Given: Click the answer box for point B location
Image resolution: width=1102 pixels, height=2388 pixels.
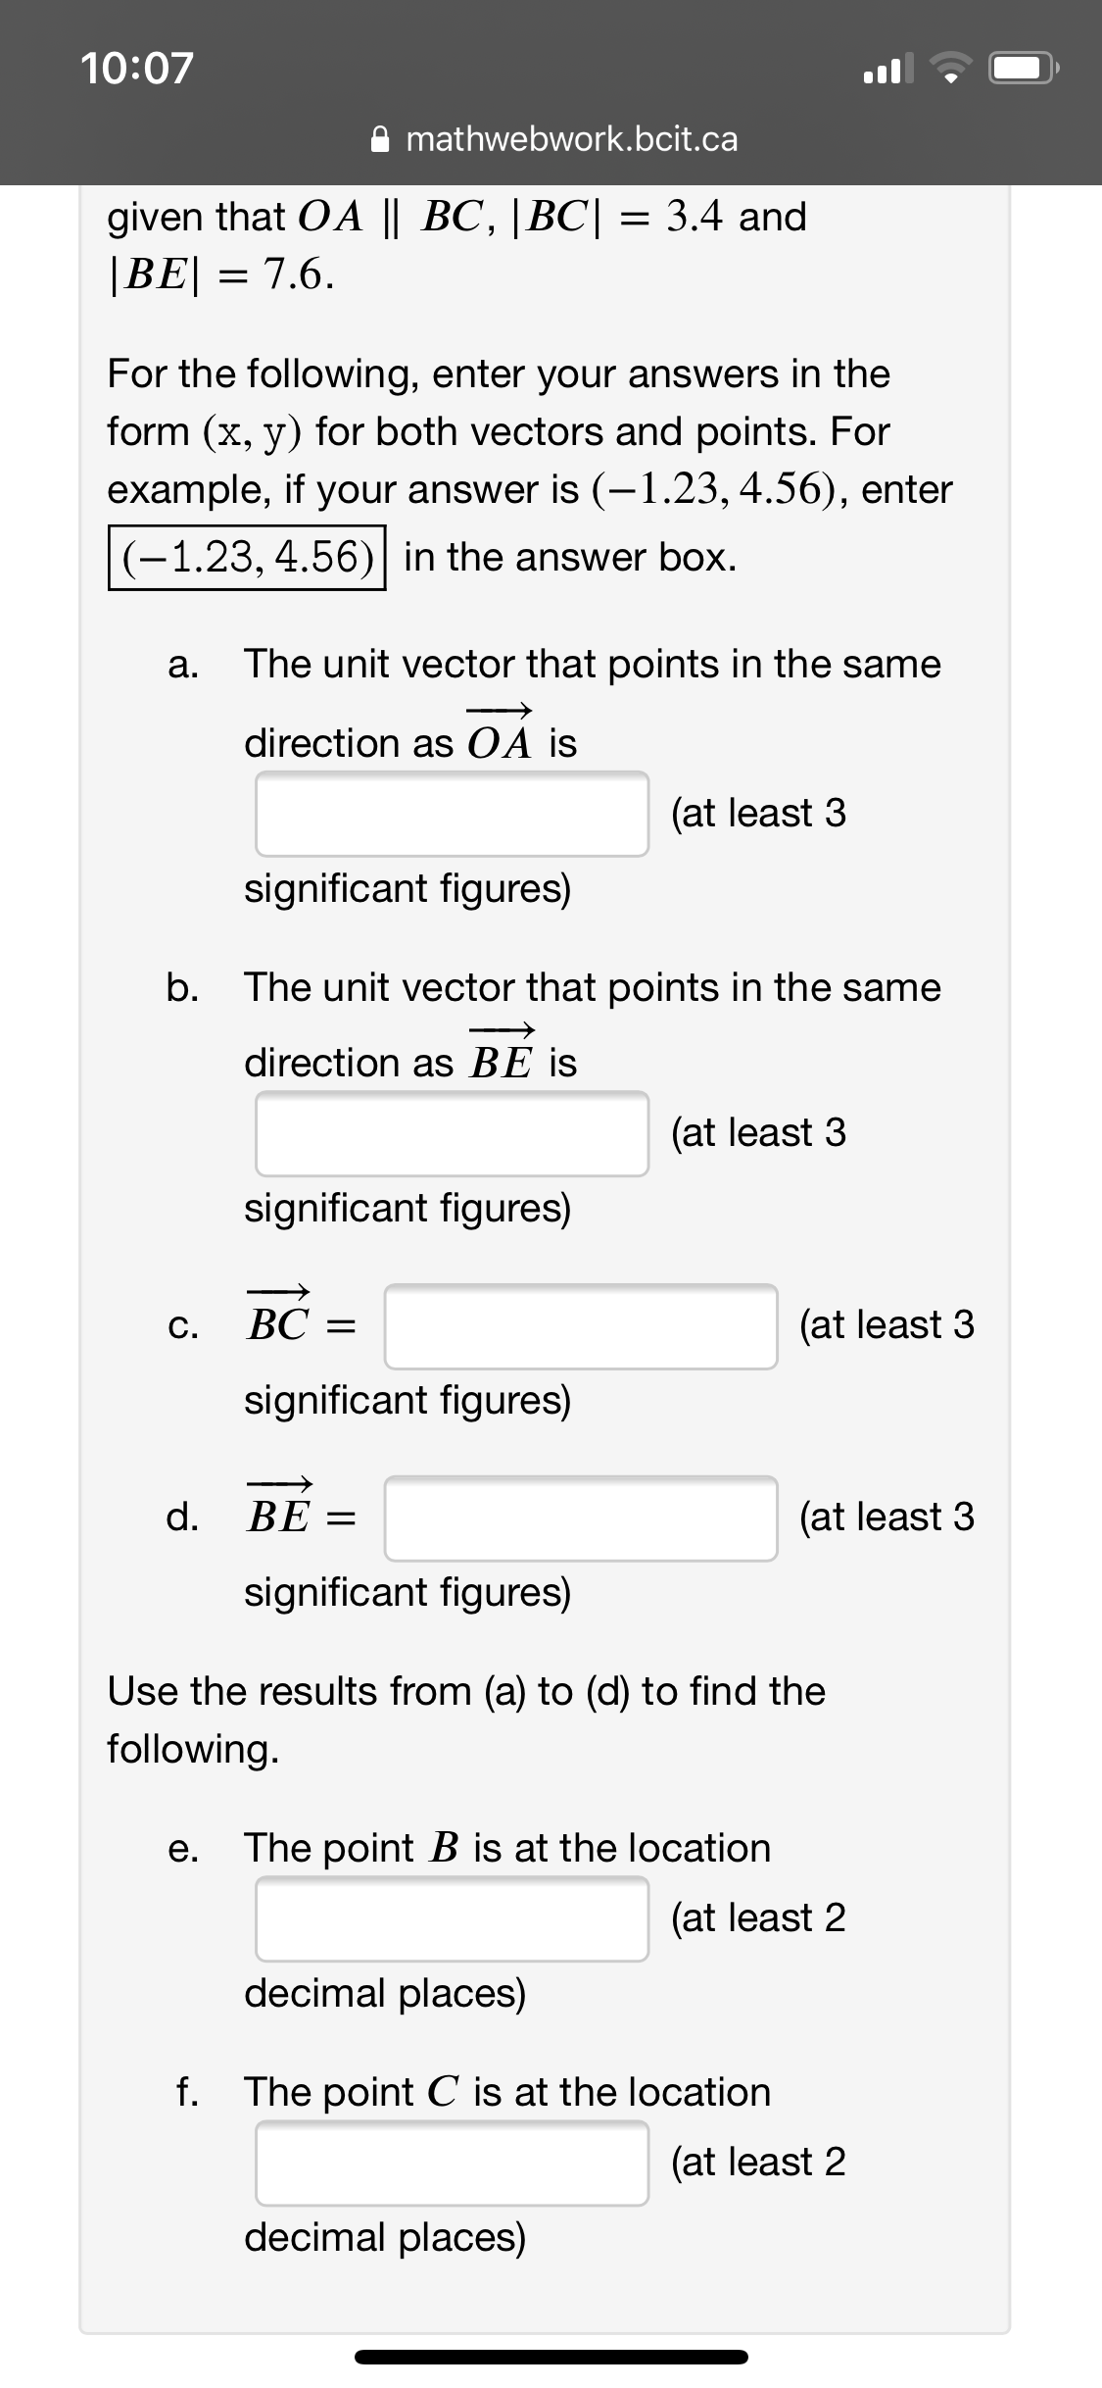Looking at the screenshot, I should (451, 1921).
